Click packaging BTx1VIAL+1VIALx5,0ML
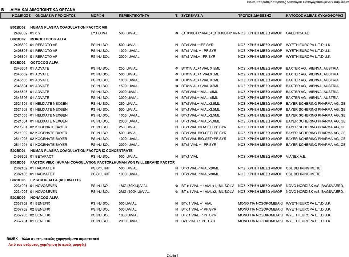 click(x=201, y=121)
